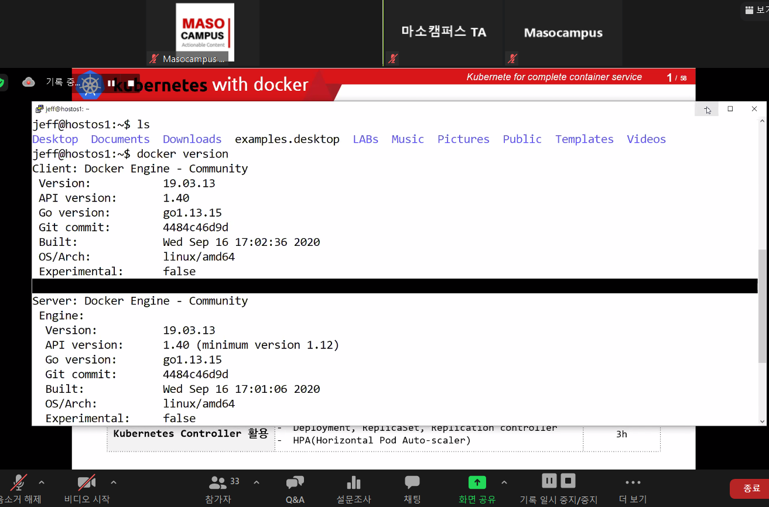Expand video options arrow next to camera
The height and width of the screenshot is (507, 769).
point(114,482)
